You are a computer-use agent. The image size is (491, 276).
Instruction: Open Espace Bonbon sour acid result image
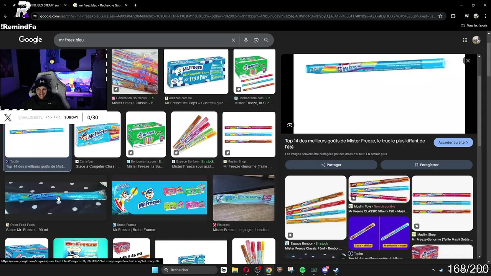coord(194,135)
